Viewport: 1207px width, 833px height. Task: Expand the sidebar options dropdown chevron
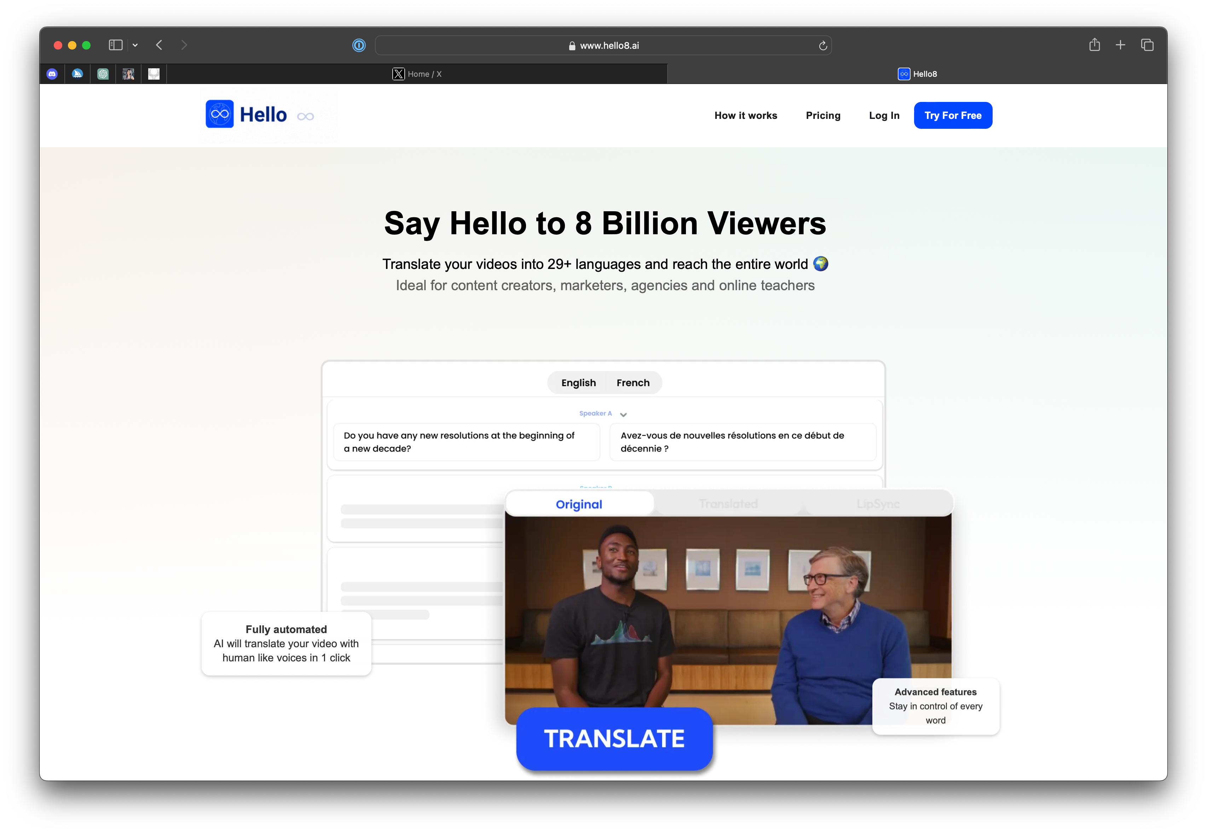135,45
